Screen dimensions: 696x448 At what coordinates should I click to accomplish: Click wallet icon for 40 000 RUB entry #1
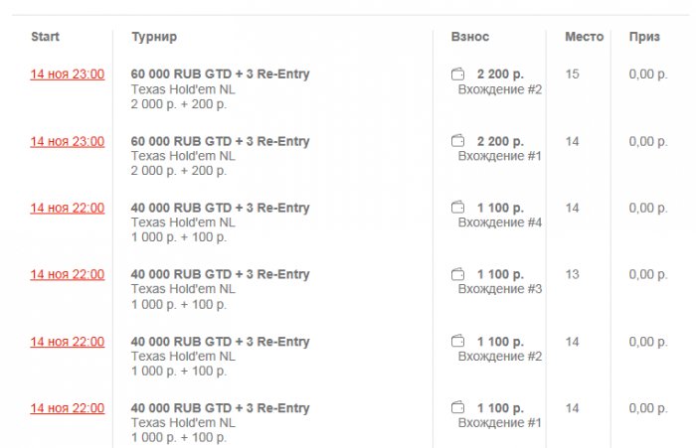pyautogui.click(x=458, y=408)
